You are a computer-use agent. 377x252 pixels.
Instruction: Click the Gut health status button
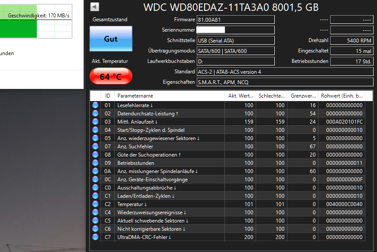coord(111,39)
